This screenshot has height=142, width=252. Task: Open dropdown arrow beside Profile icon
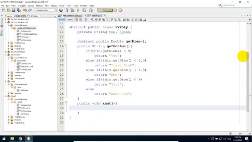[x=94, y=10]
